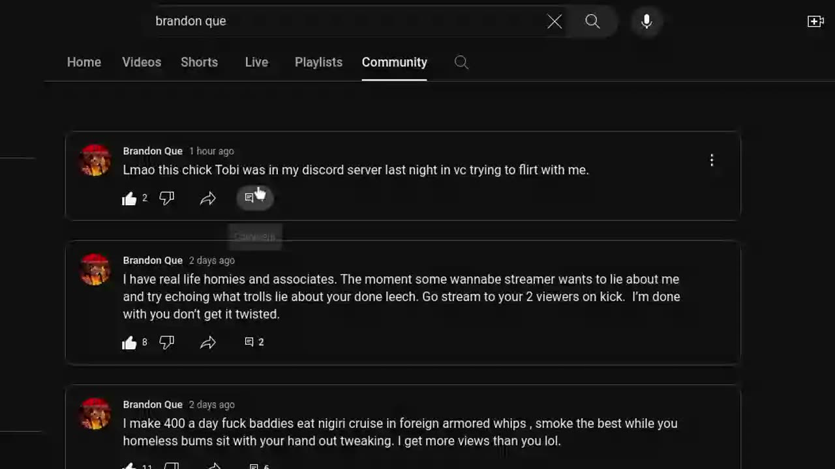
Task: Switch to the Playlists tab
Action: tap(318, 63)
